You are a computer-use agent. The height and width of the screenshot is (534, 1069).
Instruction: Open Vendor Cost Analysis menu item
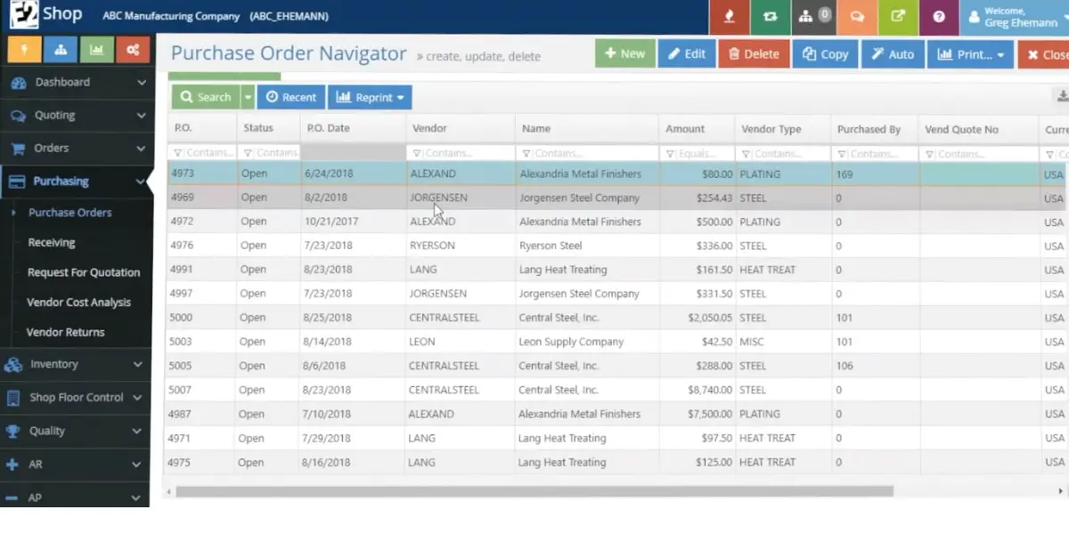point(78,302)
